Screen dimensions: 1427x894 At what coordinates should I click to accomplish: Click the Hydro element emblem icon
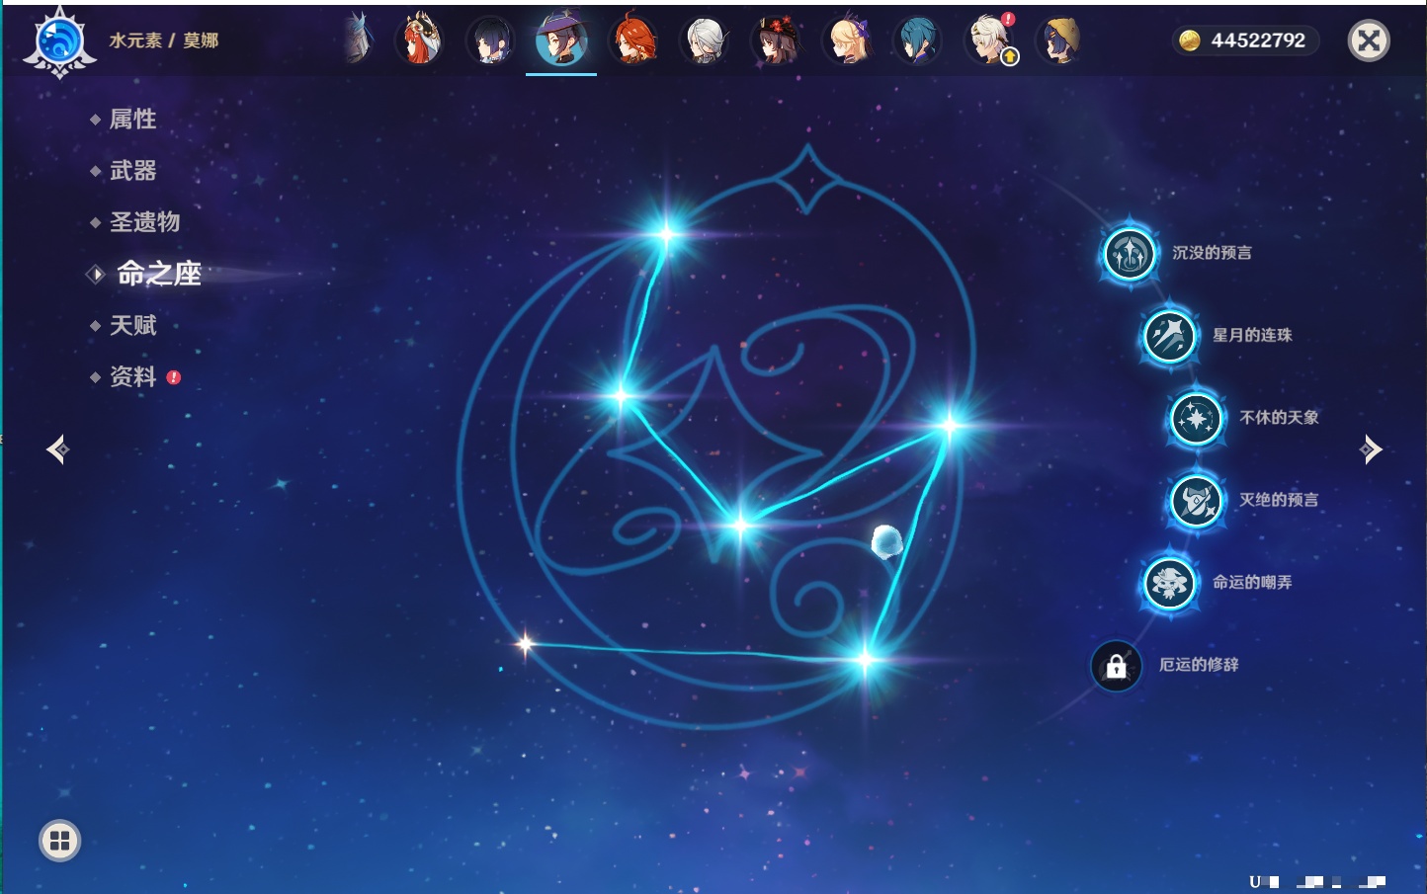(x=59, y=41)
